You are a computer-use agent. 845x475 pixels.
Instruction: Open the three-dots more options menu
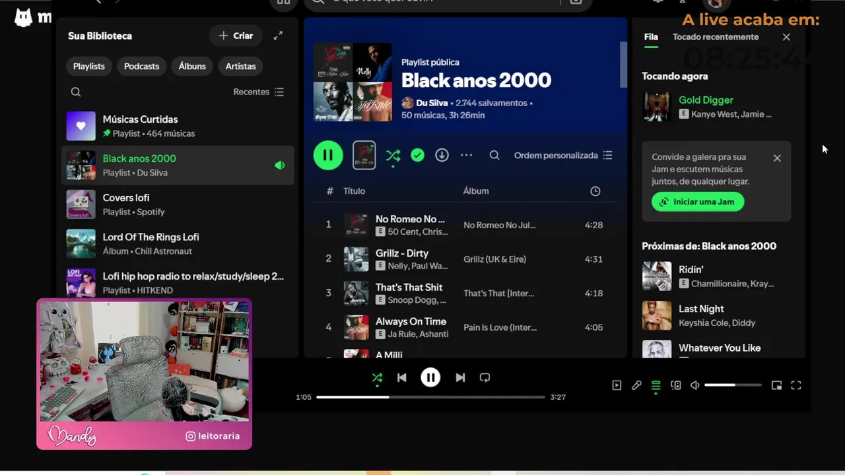467,155
